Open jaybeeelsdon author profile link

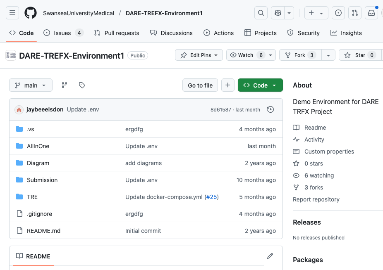(45, 109)
